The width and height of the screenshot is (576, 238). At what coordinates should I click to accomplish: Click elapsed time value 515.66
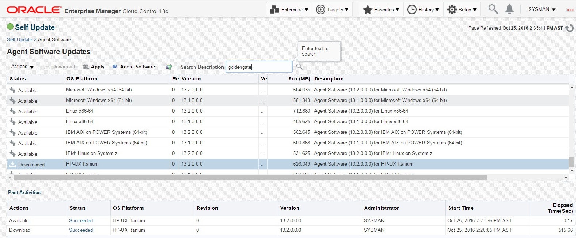[565, 230]
